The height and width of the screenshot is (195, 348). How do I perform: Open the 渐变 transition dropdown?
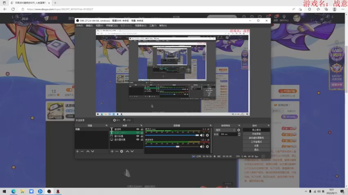pyautogui.click(x=224, y=130)
